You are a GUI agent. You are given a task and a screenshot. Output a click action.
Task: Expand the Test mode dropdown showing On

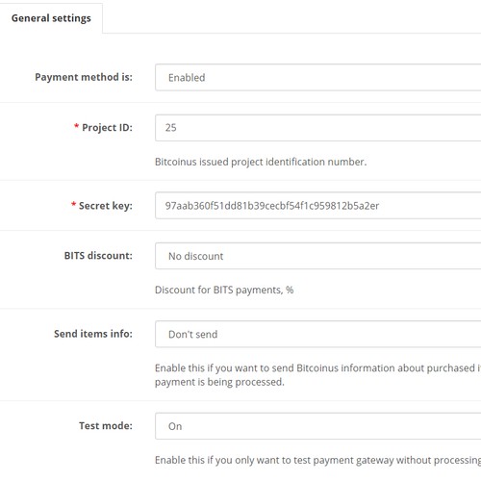(x=318, y=426)
